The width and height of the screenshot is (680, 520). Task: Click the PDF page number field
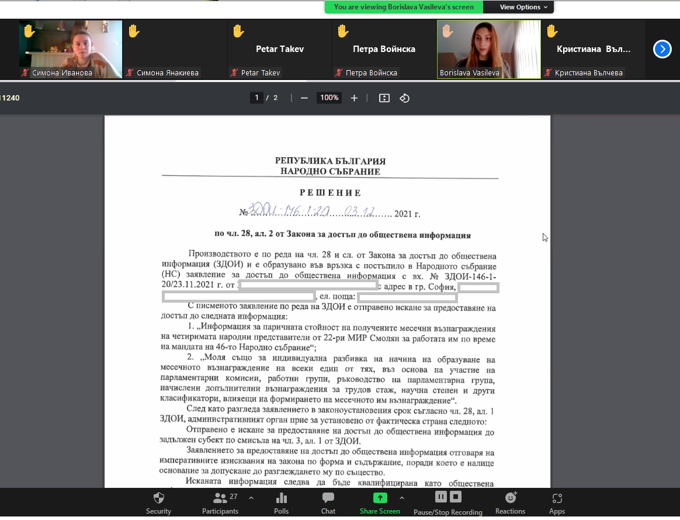pos(256,98)
